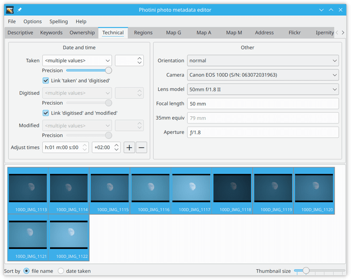Switch to the Regions tab

143,33
